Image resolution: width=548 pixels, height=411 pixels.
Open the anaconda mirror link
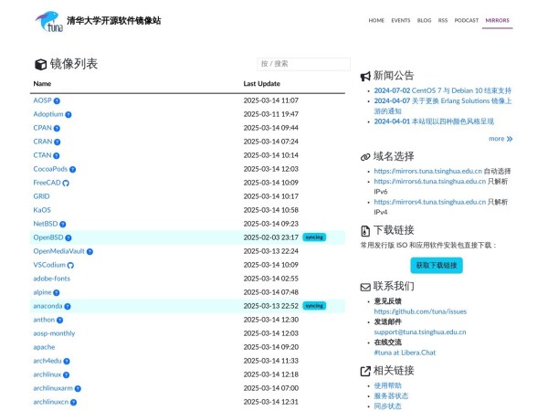click(47, 306)
